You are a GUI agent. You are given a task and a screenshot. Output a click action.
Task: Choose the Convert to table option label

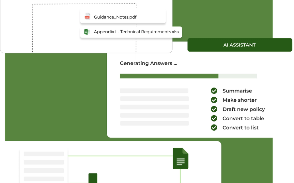tap(243, 118)
